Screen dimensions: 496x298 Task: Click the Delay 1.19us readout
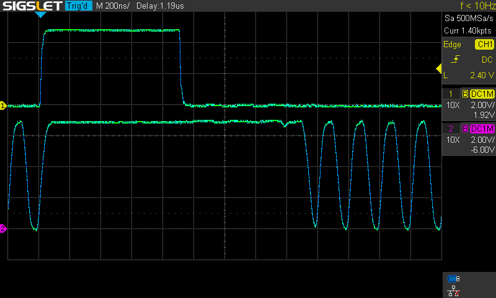pyautogui.click(x=162, y=6)
